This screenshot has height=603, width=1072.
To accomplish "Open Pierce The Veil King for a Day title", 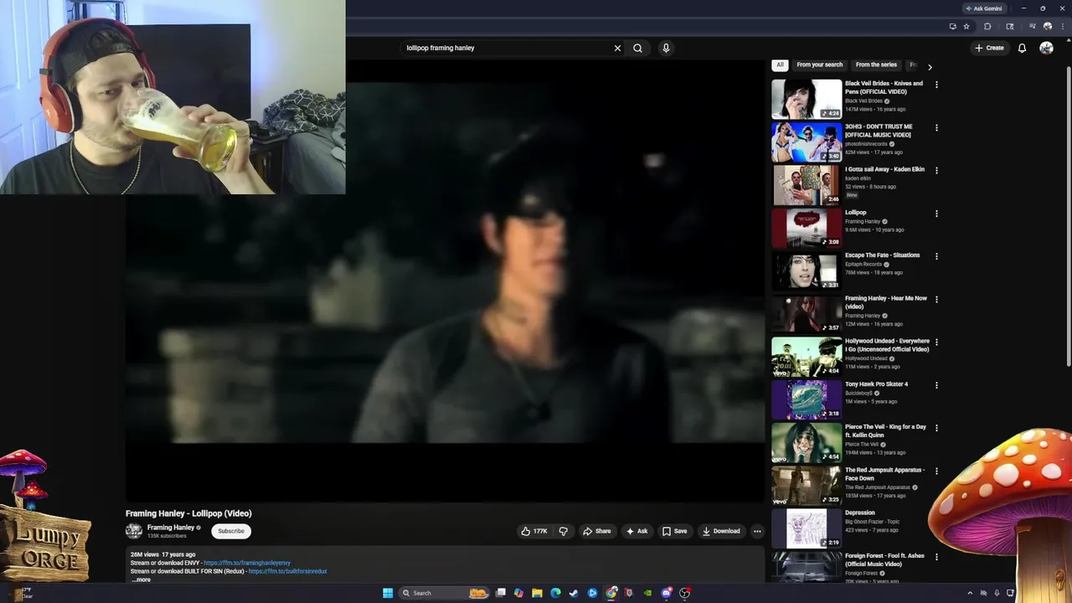I will click(885, 430).
